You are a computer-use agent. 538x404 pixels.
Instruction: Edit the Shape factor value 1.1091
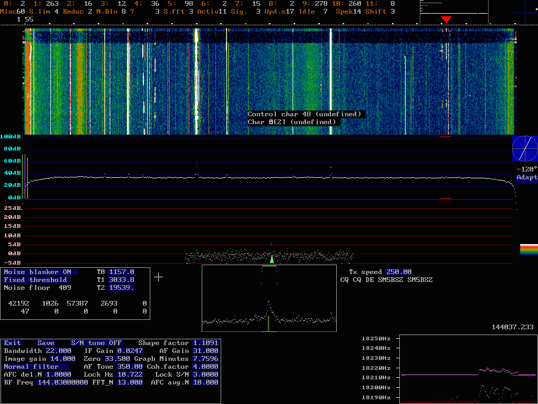pos(205,343)
